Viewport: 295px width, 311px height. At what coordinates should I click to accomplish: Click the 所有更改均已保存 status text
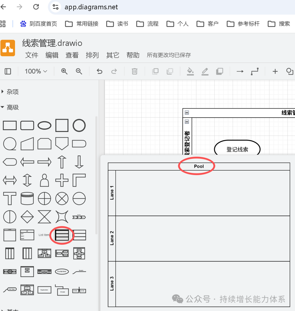(x=169, y=55)
